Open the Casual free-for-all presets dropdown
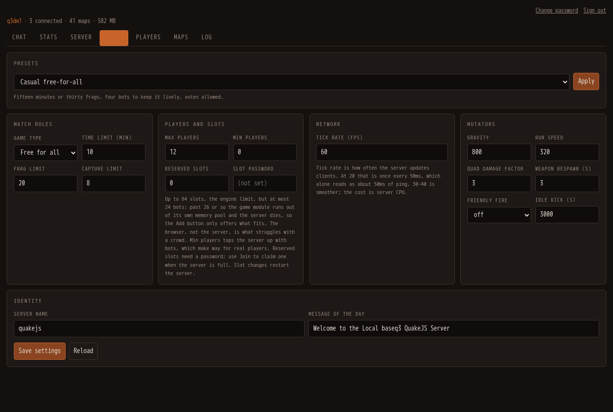613x412 pixels. [291, 82]
